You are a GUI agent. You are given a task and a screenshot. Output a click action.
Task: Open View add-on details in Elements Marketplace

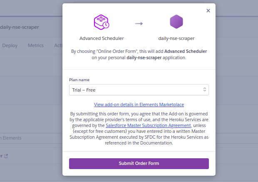point(139,105)
